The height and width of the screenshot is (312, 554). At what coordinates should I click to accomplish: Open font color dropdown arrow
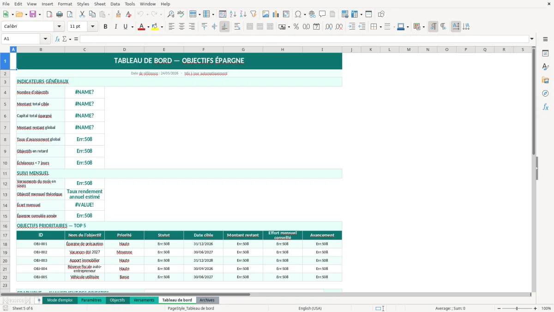(x=148, y=27)
